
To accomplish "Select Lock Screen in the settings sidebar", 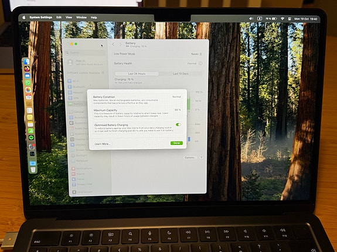I will 83,192.
